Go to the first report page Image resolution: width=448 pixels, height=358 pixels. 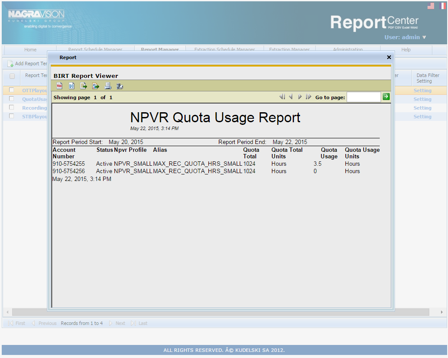click(282, 97)
